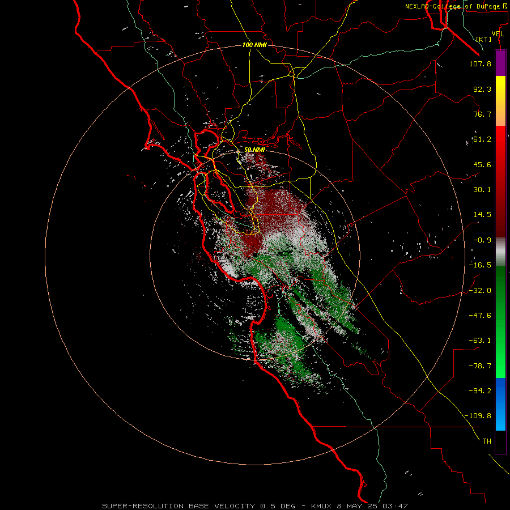Pick the purple segment of the velocity scale
Image resolution: width=510 pixels, height=510 pixels.
tap(500, 63)
